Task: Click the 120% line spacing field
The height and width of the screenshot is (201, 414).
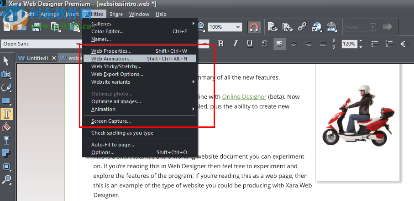Action: tap(349, 44)
